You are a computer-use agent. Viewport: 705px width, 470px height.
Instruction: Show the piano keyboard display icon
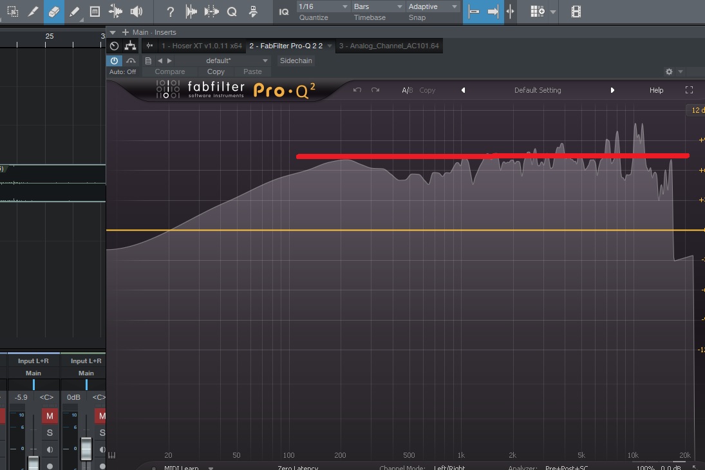(x=112, y=455)
